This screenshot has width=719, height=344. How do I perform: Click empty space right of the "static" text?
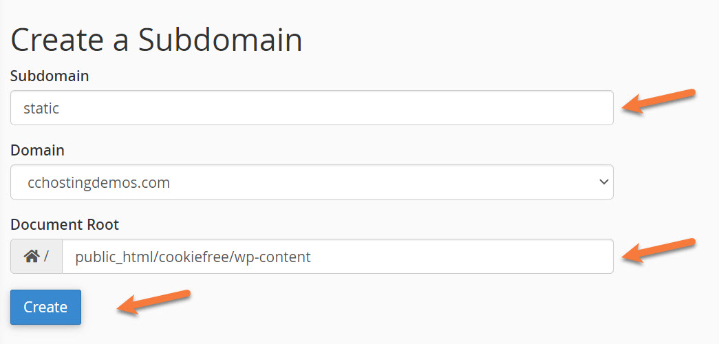tap(344, 108)
